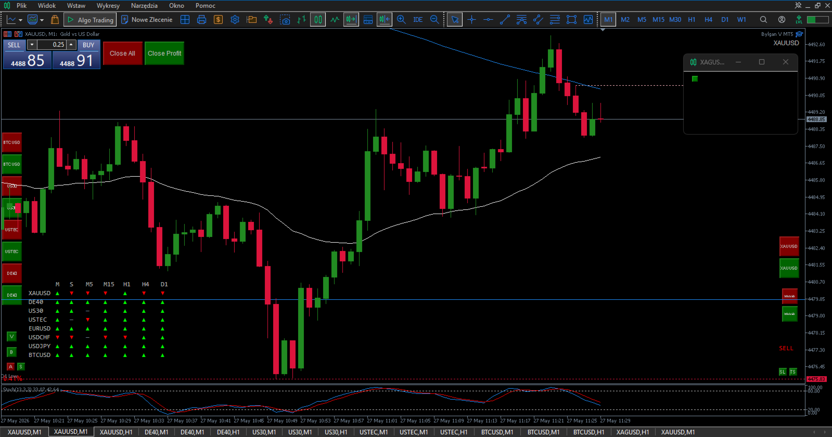832x437 pixels.
Task: Toggle the auto scroll chart button
Action: [x=351, y=20]
